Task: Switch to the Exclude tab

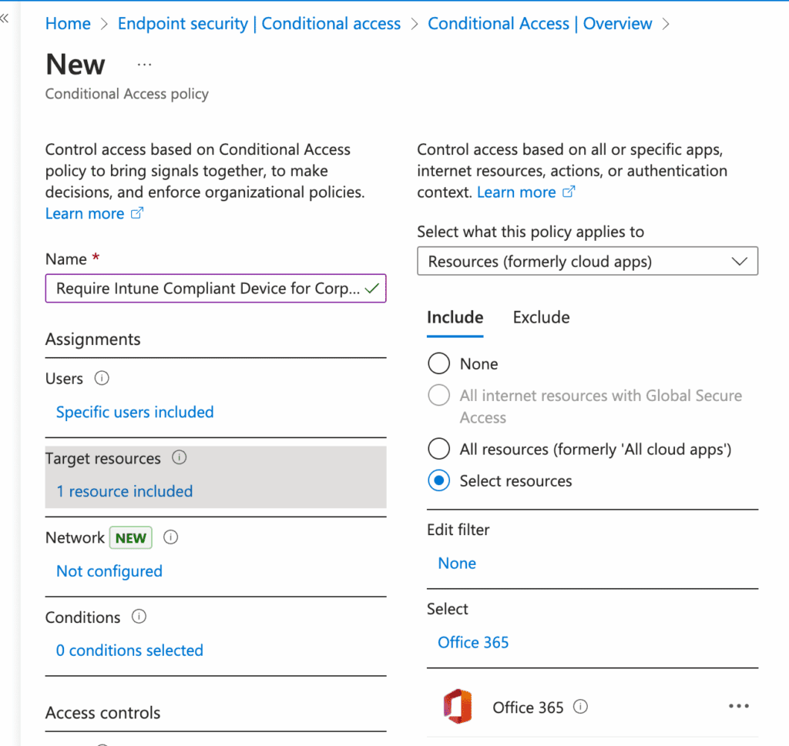Action: coord(541,317)
